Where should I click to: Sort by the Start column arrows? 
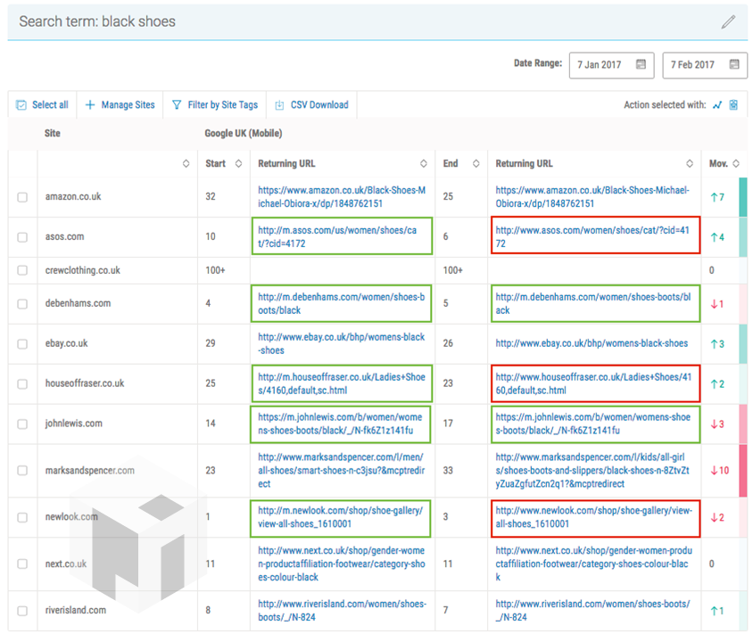point(237,164)
